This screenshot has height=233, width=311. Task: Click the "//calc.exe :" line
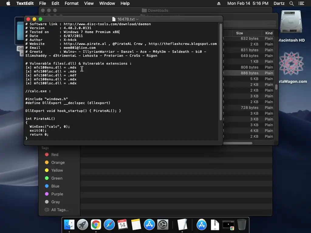(38, 91)
